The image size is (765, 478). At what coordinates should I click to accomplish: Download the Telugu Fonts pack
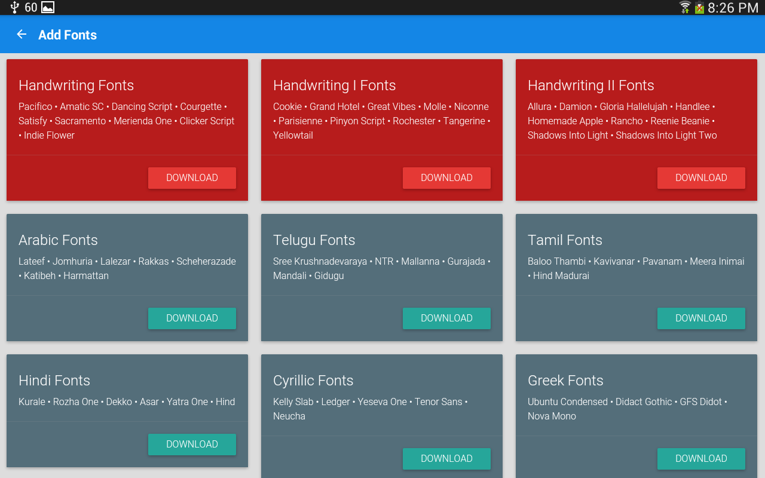coord(446,318)
